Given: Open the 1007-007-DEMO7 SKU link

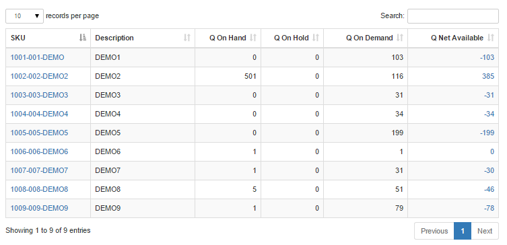Looking at the screenshot, I should [x=40, y=170].
